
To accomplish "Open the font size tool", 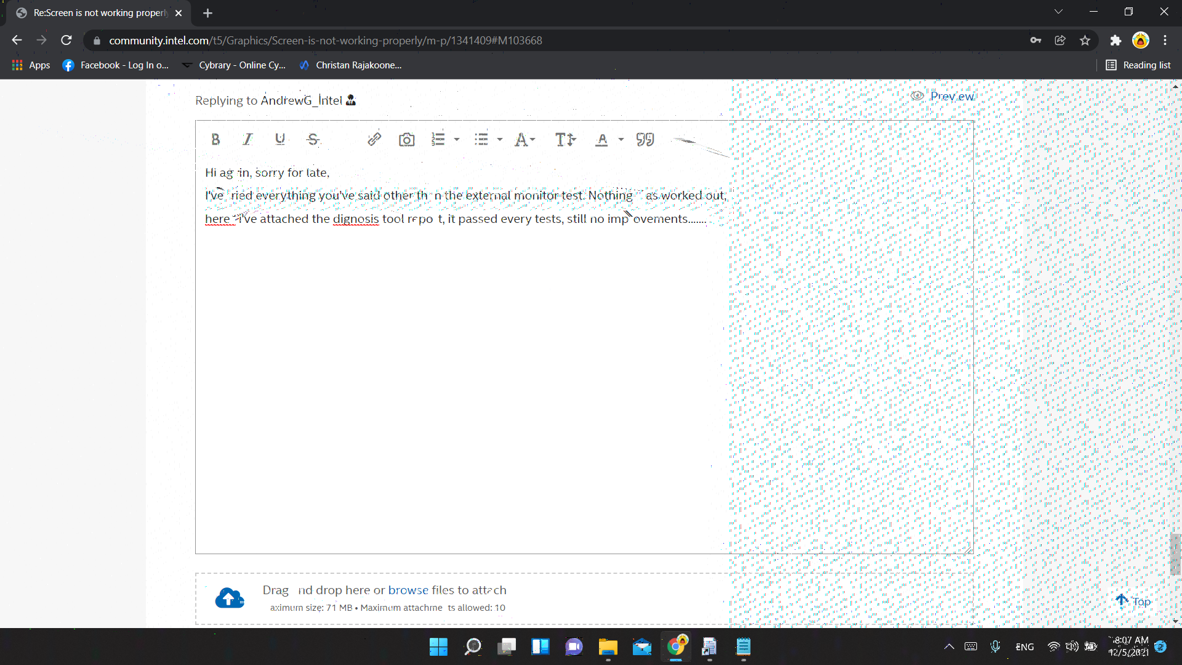I will click(x=565, y=140).
